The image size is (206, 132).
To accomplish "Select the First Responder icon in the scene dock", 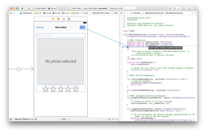I will pos(58,19).
